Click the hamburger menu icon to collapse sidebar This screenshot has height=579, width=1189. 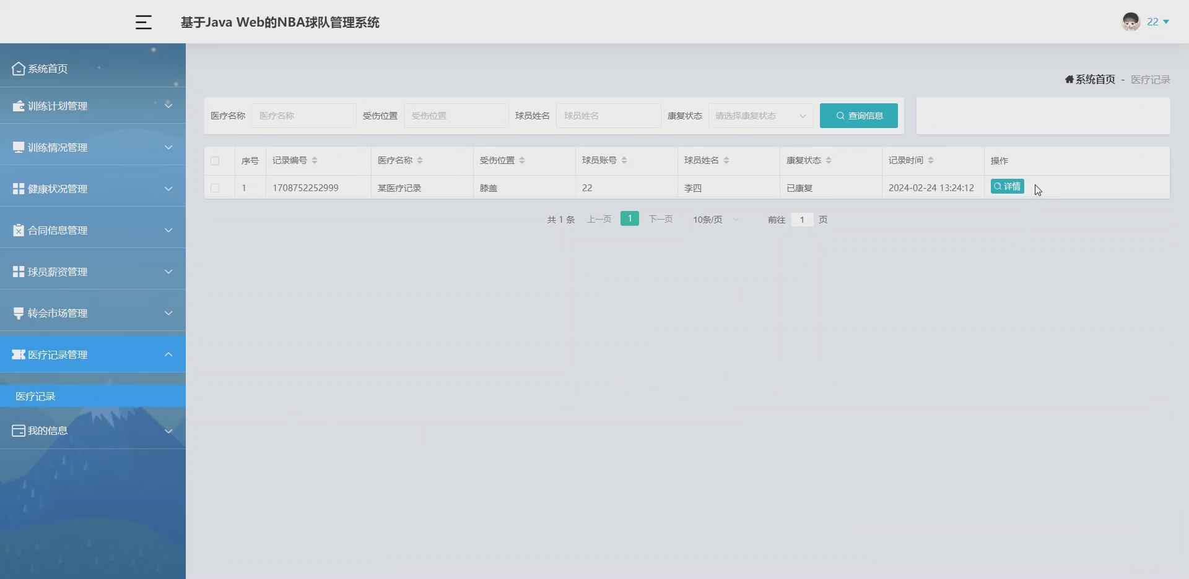pos(143,22)
